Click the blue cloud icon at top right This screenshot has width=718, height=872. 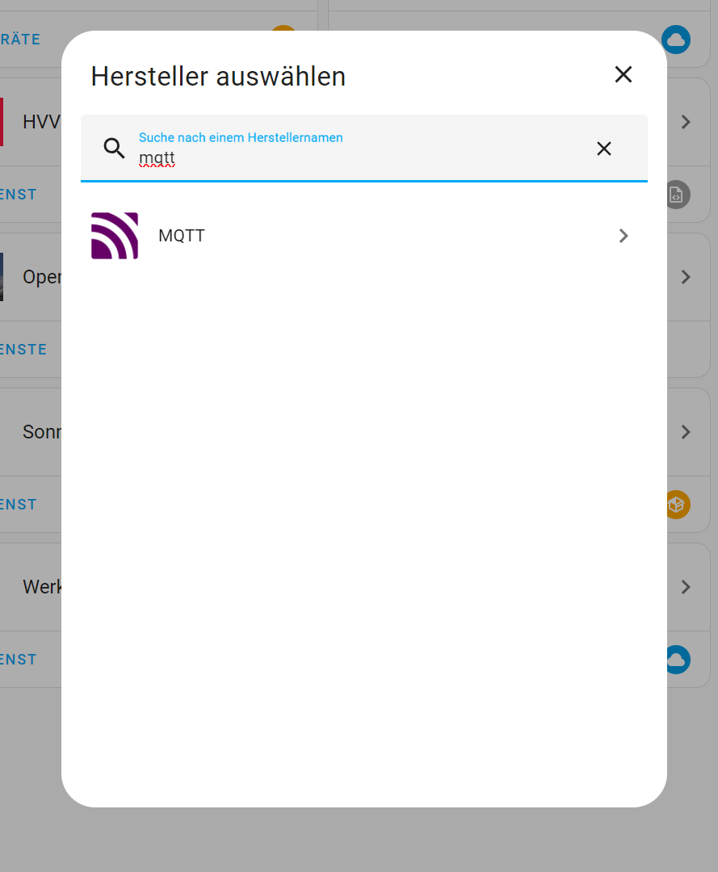point(676,40)
